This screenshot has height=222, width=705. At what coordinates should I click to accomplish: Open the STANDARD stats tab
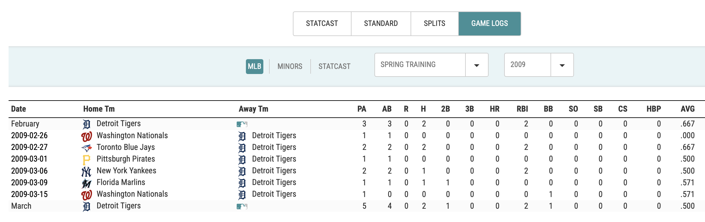[381, 24]
